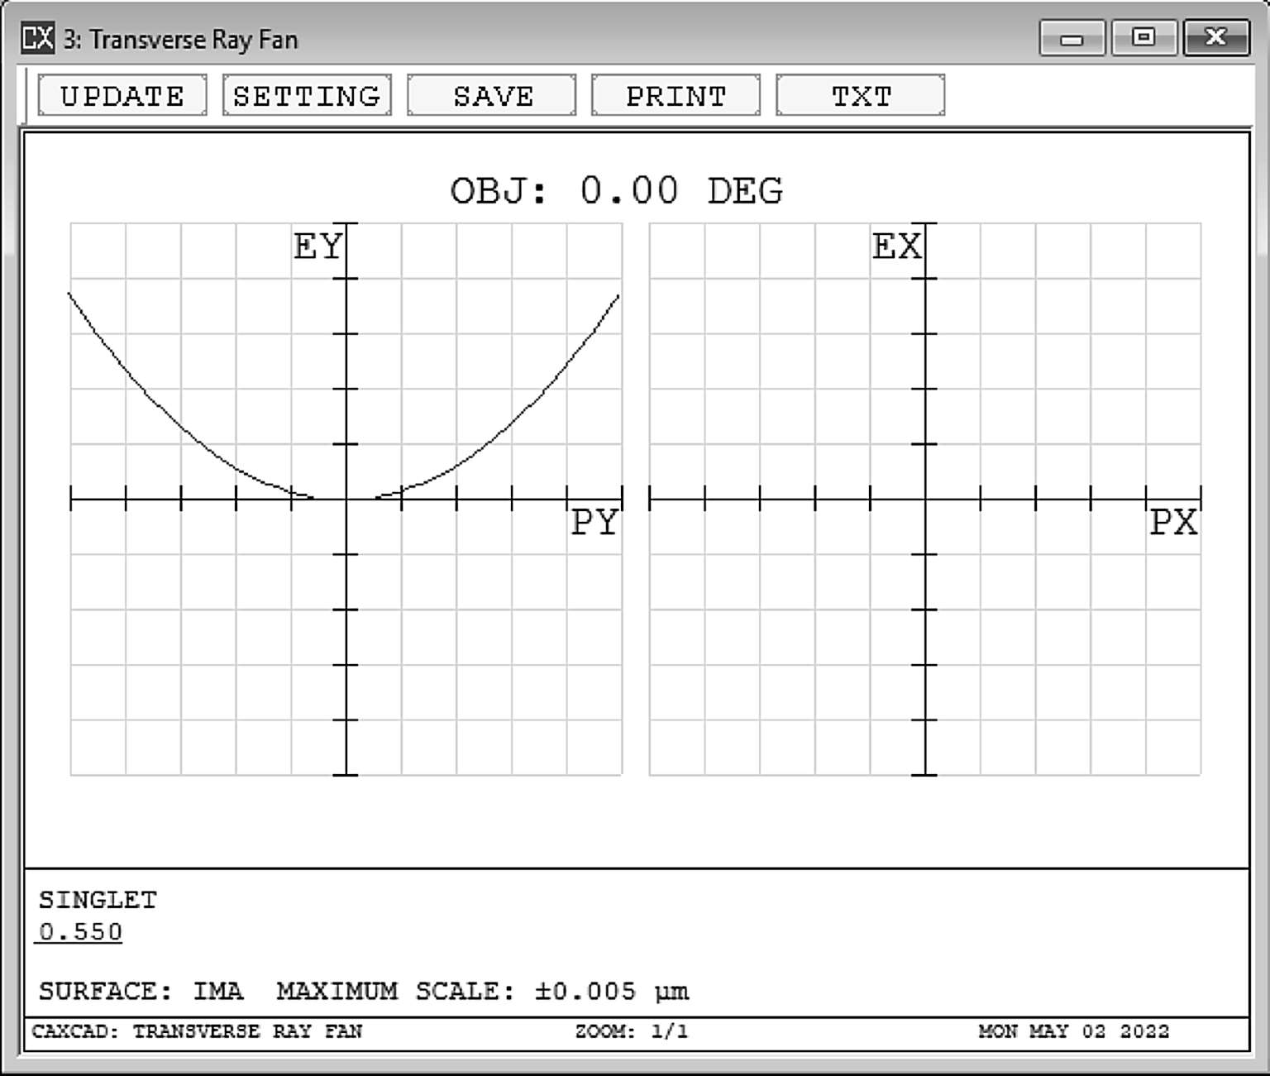Image resolution: width=1270 pixels, height=1076 pixels.
Task: Click the UPDATE button
Action: [x=122, y=96]
